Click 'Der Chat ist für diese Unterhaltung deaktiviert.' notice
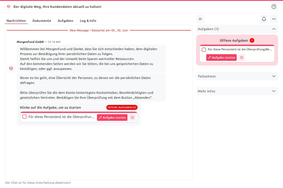The height and width of the screenshot is (188, 283). pos(38,183)
